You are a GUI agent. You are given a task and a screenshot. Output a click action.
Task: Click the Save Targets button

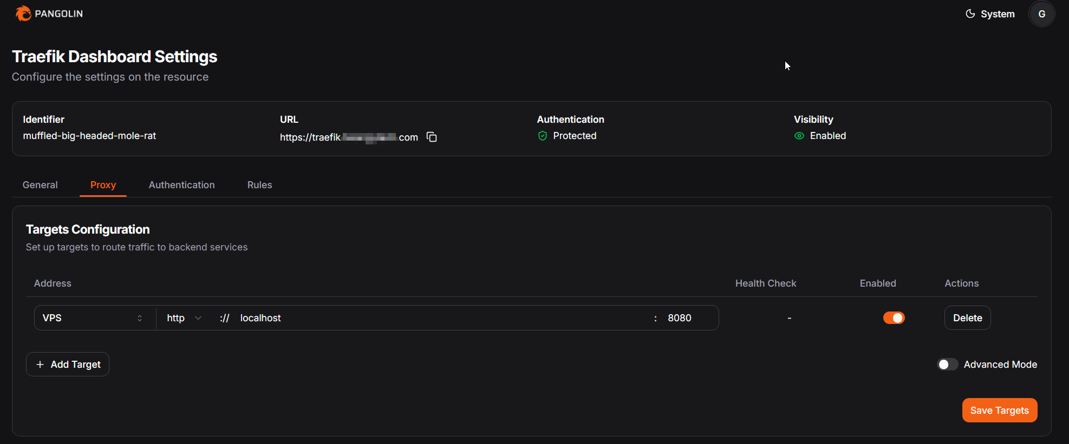[x=1000, y=410]
